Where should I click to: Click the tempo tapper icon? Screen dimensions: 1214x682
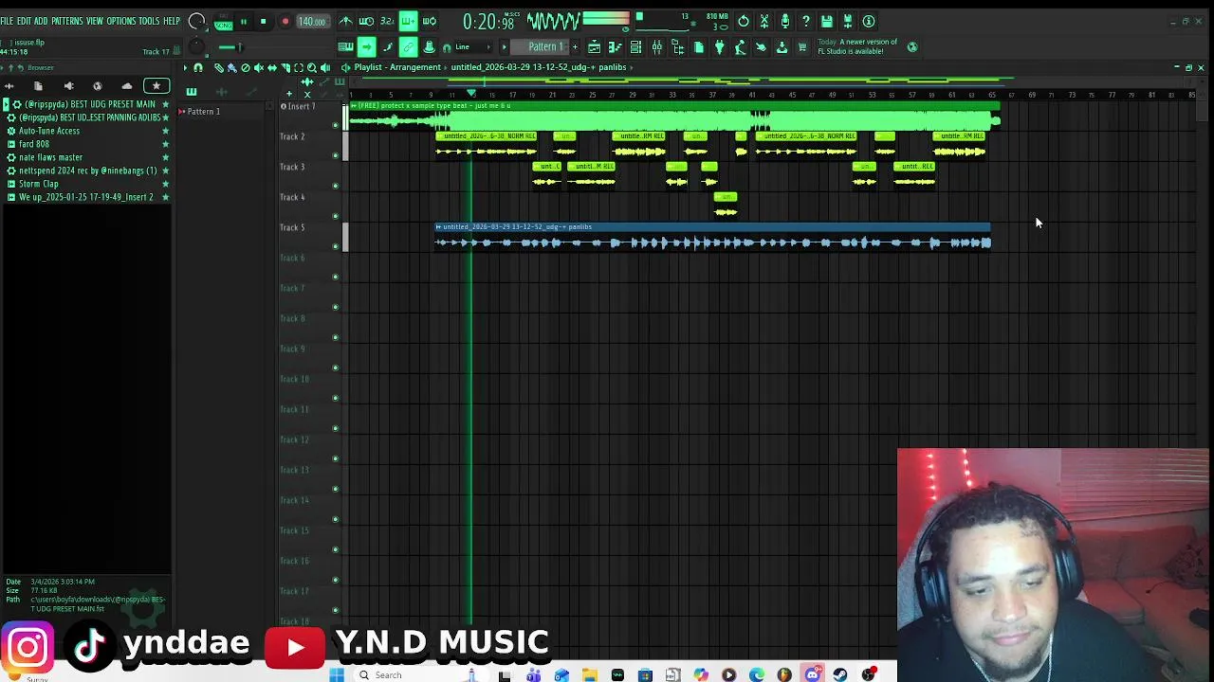(x=740, y=46)
